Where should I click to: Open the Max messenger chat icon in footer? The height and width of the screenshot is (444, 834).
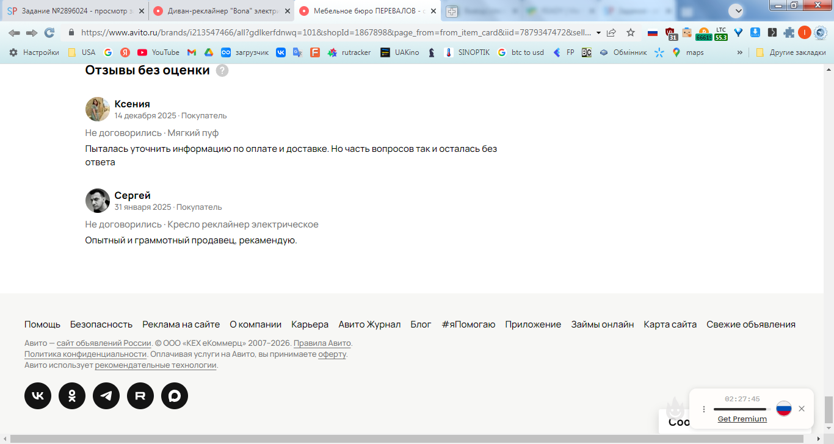click(x=175, y=396)
